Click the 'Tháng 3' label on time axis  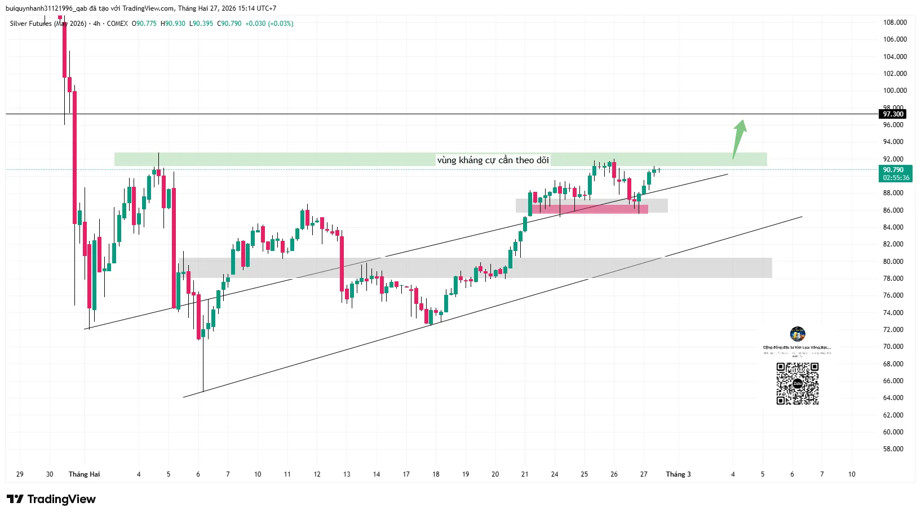pyautogui.click(x=678, y=474)
